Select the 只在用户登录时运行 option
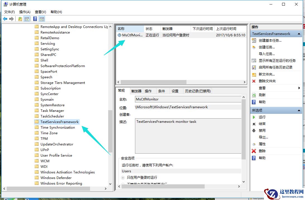This screenshot has height=200, width=305. coord(123,178)
